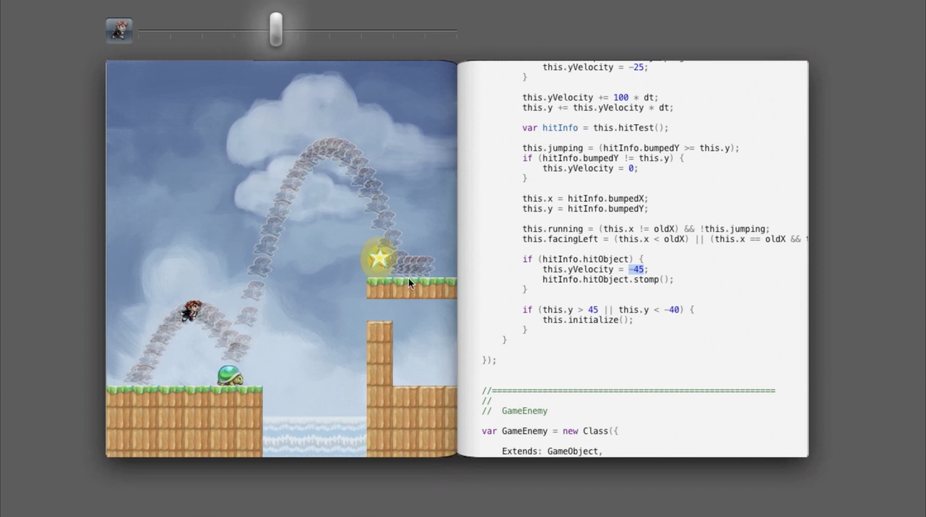The image size is (926, 517).
Task: Click the green turtle enemy
Action: point(230,376)
